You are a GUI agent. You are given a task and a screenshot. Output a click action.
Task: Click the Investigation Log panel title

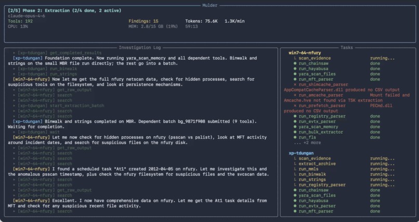(x=140, y=47)
